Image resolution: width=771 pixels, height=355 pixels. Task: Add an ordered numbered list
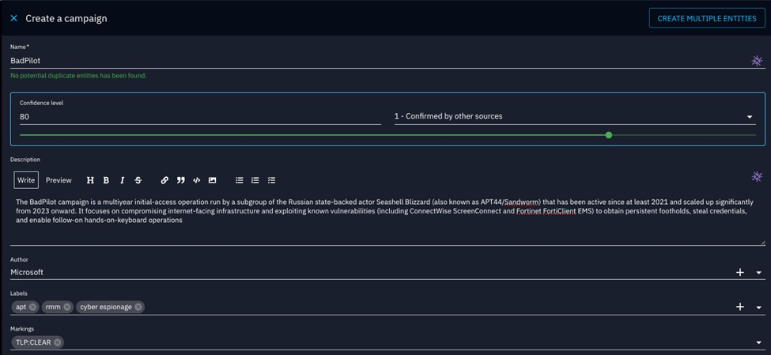pyautogui.click(x=255, y=180)
